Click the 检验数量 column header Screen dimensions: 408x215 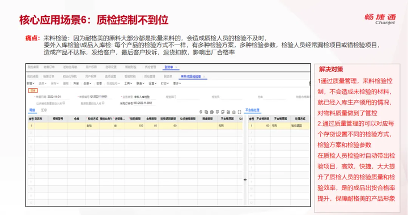click(x=134, y=119)
